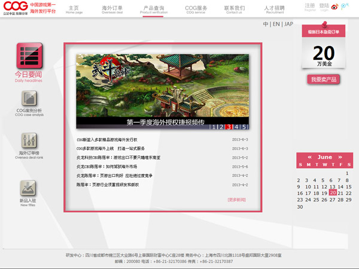The height and width of the screenshot is (269, 359).
Task: Switch language to JAP
Action: 288,24
